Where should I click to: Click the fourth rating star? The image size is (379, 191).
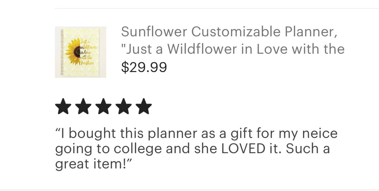click(123, 106)
